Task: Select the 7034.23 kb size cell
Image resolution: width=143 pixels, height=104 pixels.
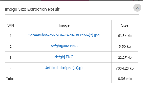Action: click(125, 68)
